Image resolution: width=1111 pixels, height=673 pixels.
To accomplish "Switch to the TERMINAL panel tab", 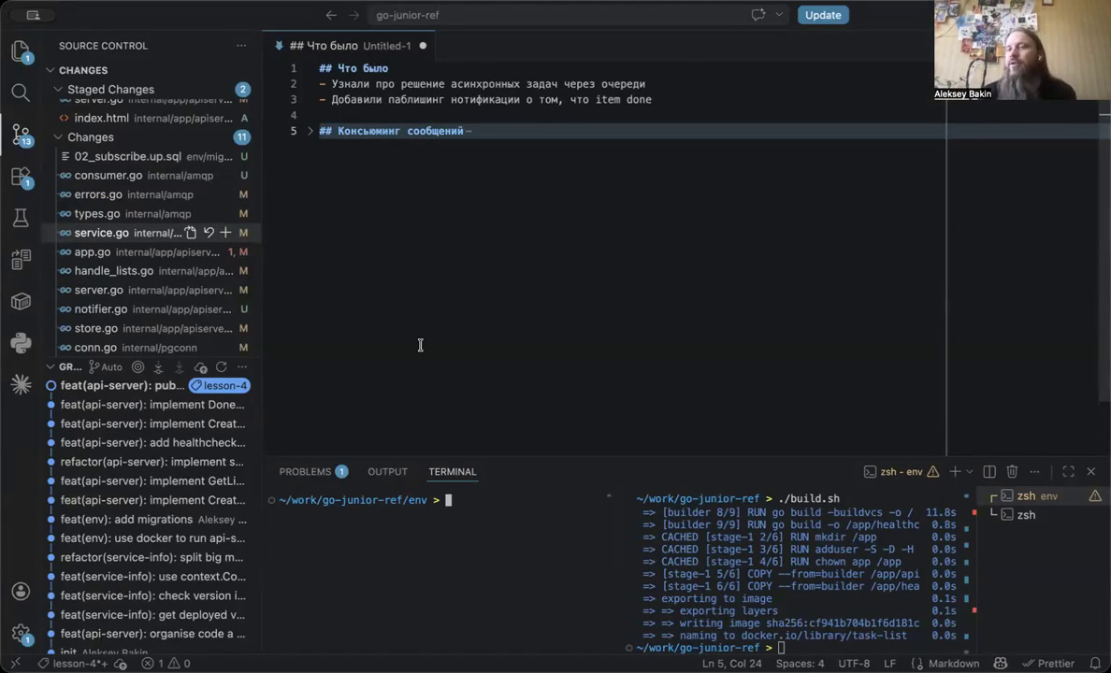I will 452,472.
